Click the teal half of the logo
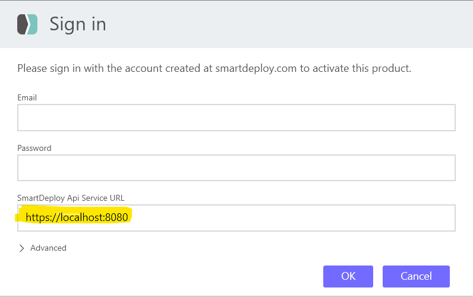473x297 pixels. pos(33,24)
